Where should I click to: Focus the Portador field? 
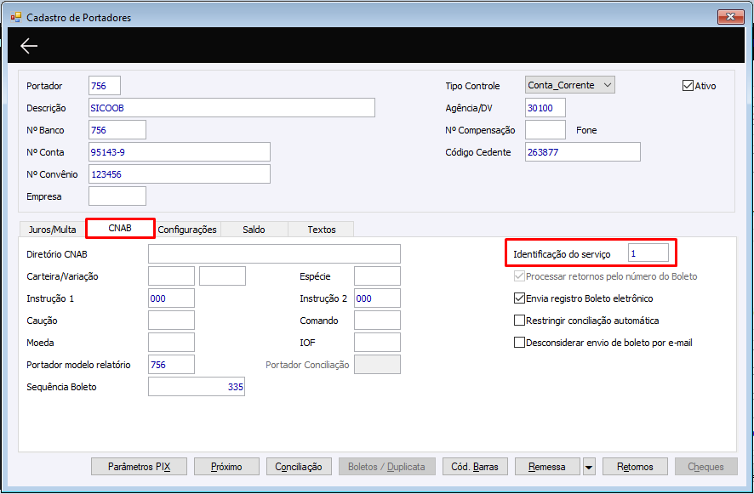click(105, 86)
